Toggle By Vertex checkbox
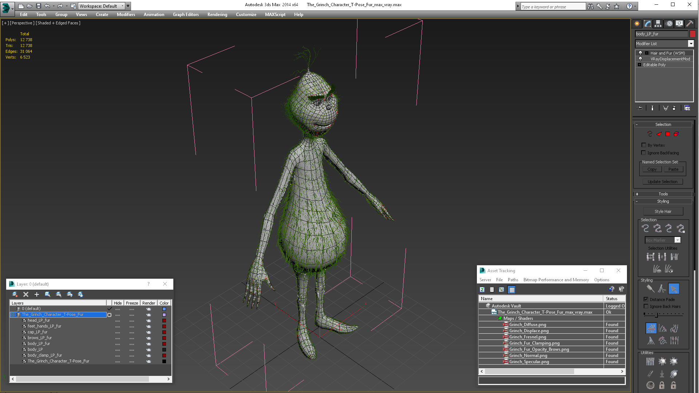Viewport: 699px width, 393px height. click(x=644, y=145)
